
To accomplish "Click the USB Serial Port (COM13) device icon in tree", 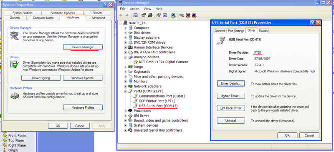I will point(135,106).
